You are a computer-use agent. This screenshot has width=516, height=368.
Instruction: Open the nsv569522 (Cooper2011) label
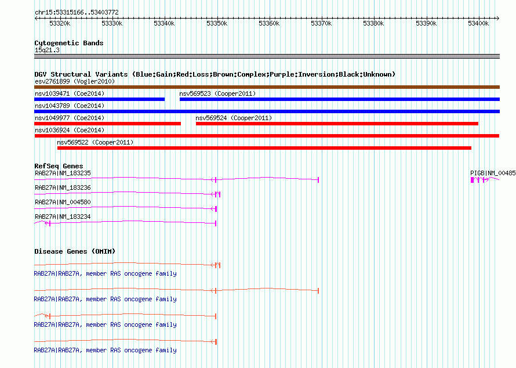[95, 142]
